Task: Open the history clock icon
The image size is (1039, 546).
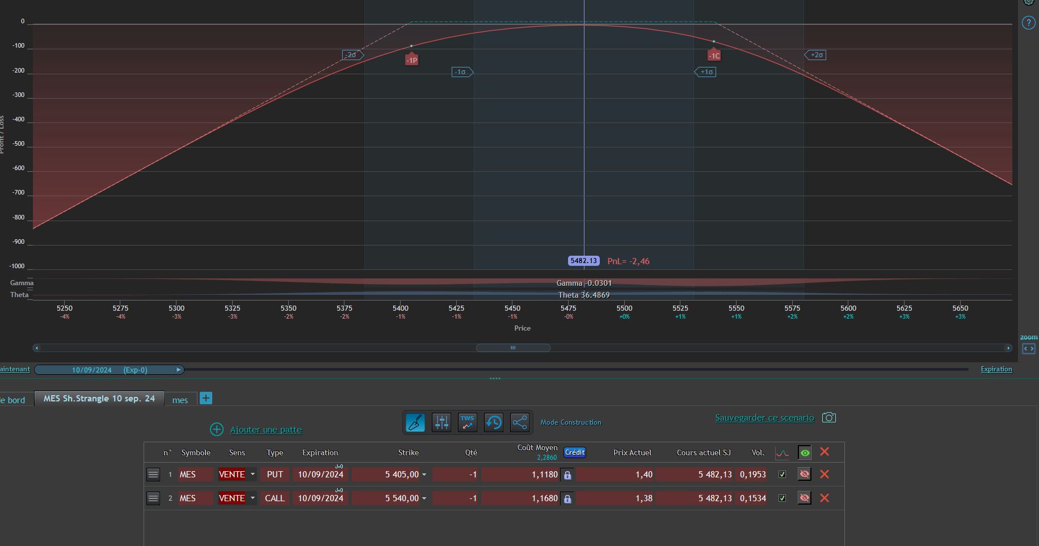Action: point(494,422)
